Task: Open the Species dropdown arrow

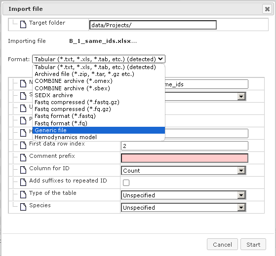Action: tap(241, 208)
